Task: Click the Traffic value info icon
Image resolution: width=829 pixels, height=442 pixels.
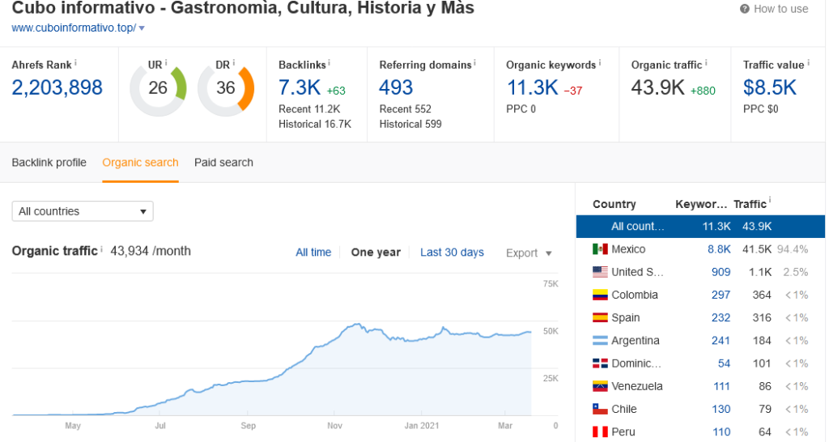Action: click(x=809, y=63)
